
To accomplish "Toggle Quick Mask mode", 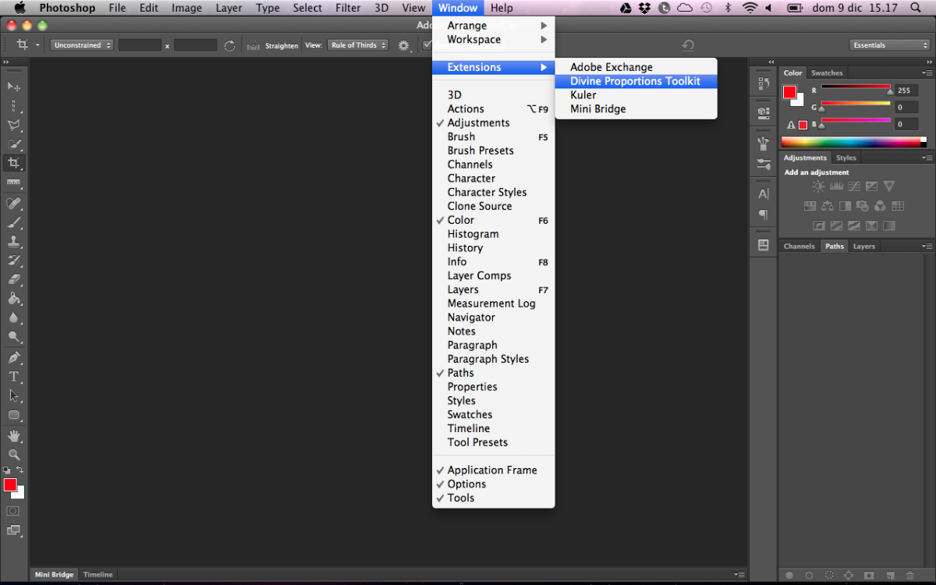I will point(13,511).
